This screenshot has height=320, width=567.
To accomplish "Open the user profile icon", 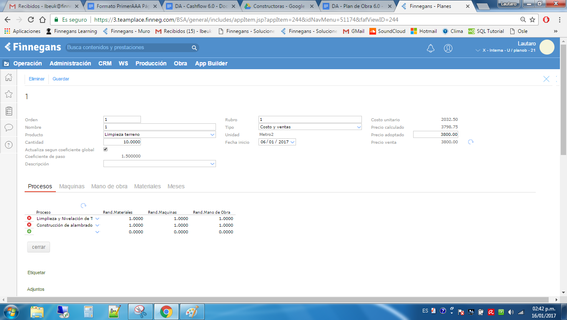I will click(448, 48).
